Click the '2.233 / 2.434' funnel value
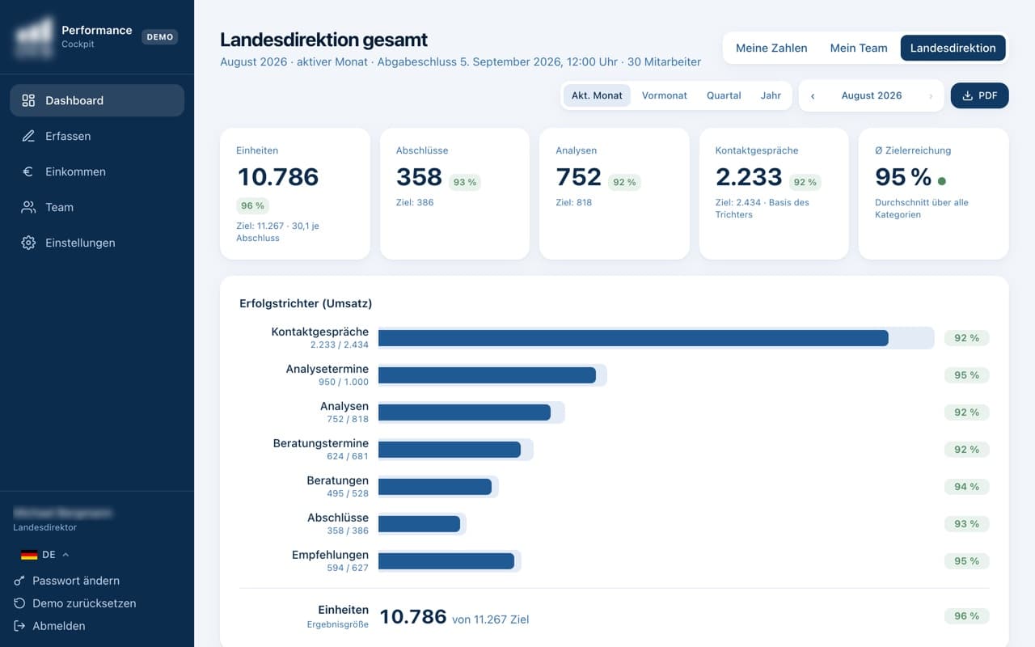The width and height of the screenshot is (1035, 647). pyautogui.click(x=340, y=345)
